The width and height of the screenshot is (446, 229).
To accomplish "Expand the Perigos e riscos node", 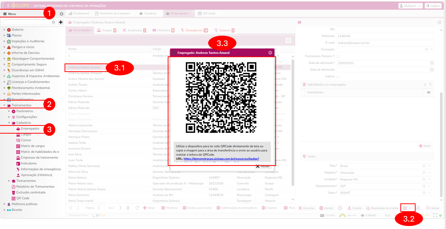I will 4,47.
